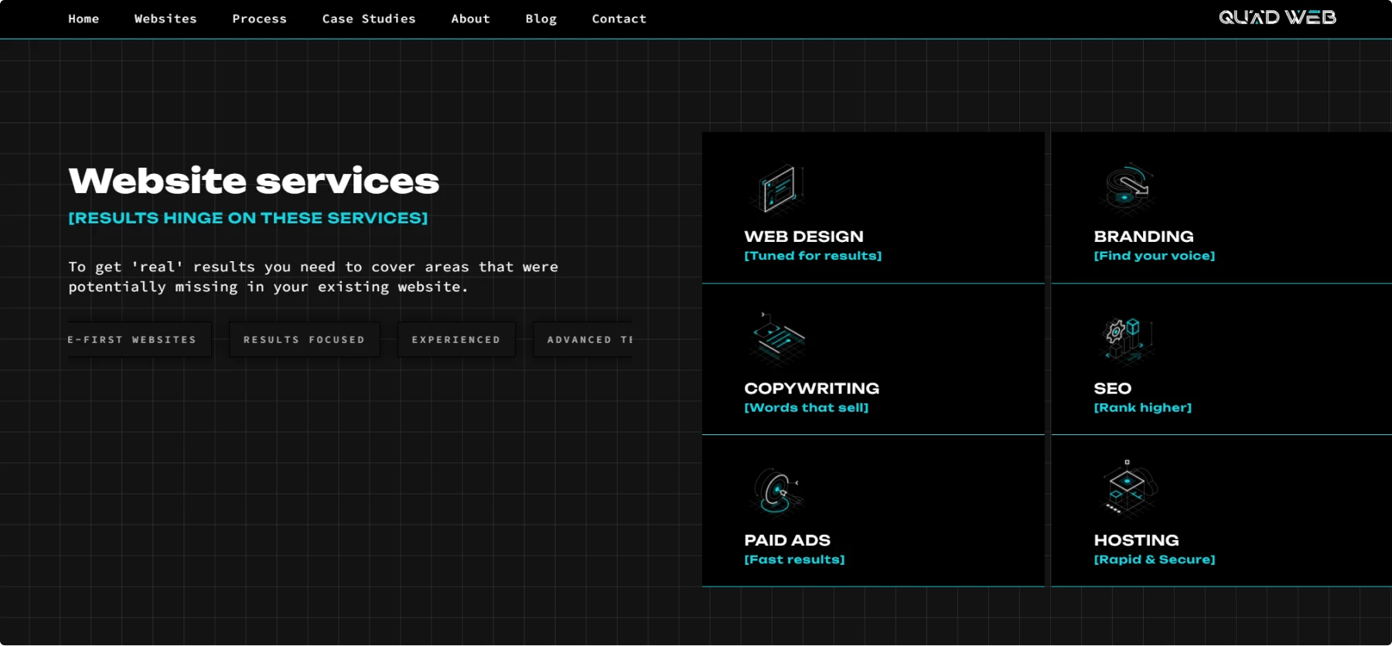Screen dimensions: 1392x646
Task: Click the paragraph about 'real' results
Action: click(x=313, y=277)
